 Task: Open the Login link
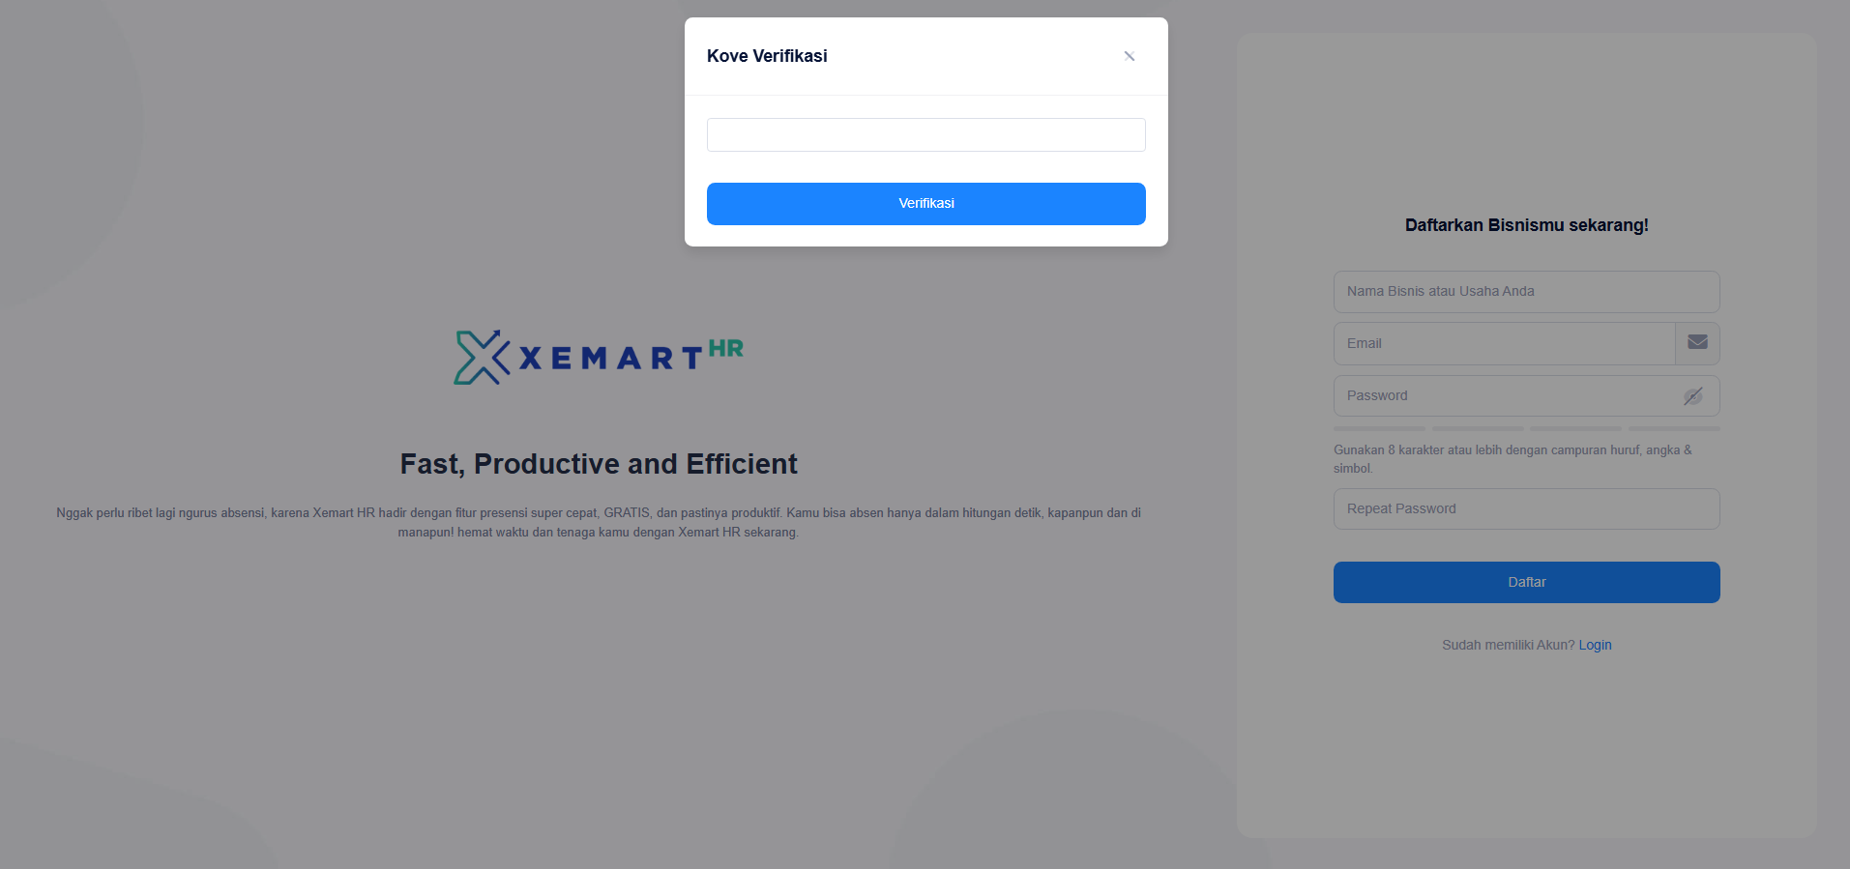point(1595,645)
